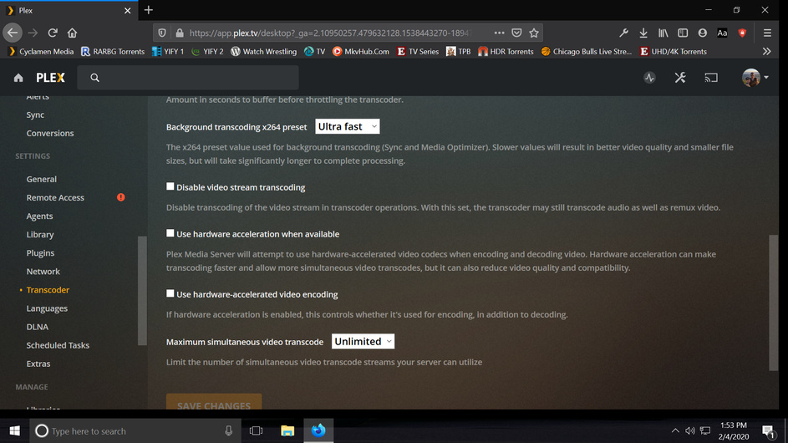The height and width of the screenshot is (443, 788).
Task: Select Remote Access in sidebar
Action: coord(55,197)
